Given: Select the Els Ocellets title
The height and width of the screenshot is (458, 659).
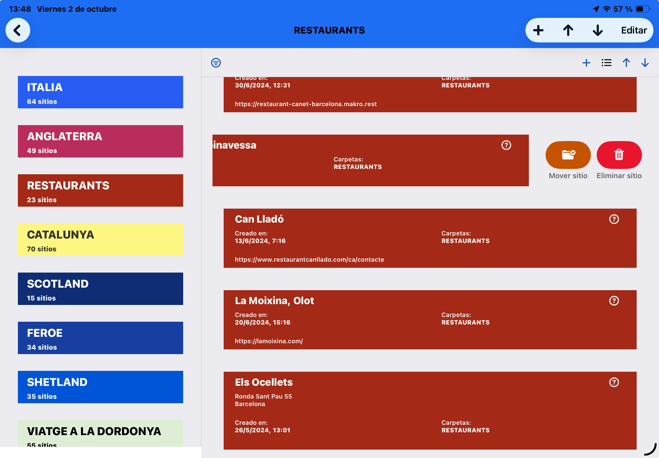Looking at the screenshot, I should click(264, 382).
